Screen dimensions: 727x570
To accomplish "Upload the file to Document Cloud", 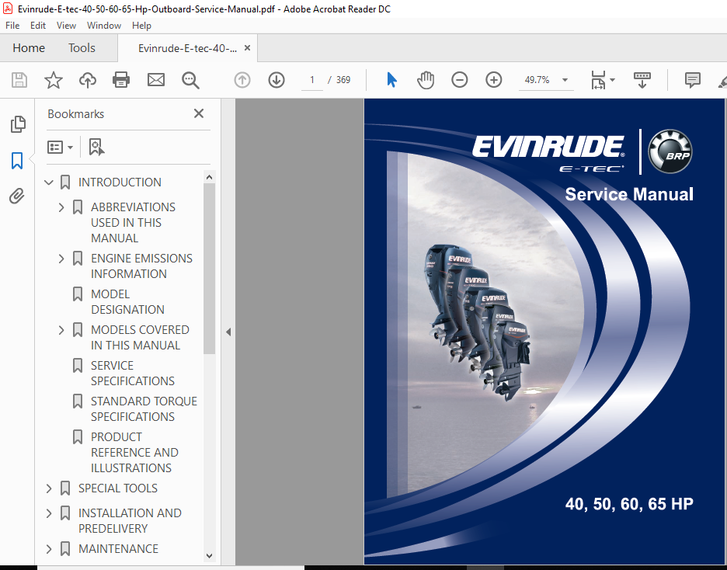I will click(x=87, y=80).
